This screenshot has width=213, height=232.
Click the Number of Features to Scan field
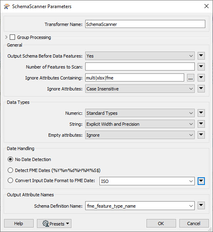coord(140,67)
